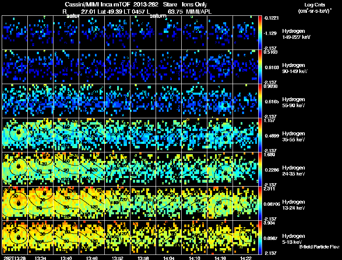Open the 13-24 keV image panel at 13:34
The image size is (342, 260).
click(x=40, y=204)
